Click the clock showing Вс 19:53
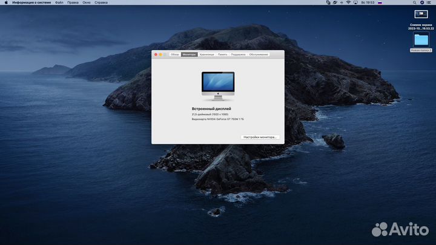This screenshot has width=436, height=245. pos(368,2)
